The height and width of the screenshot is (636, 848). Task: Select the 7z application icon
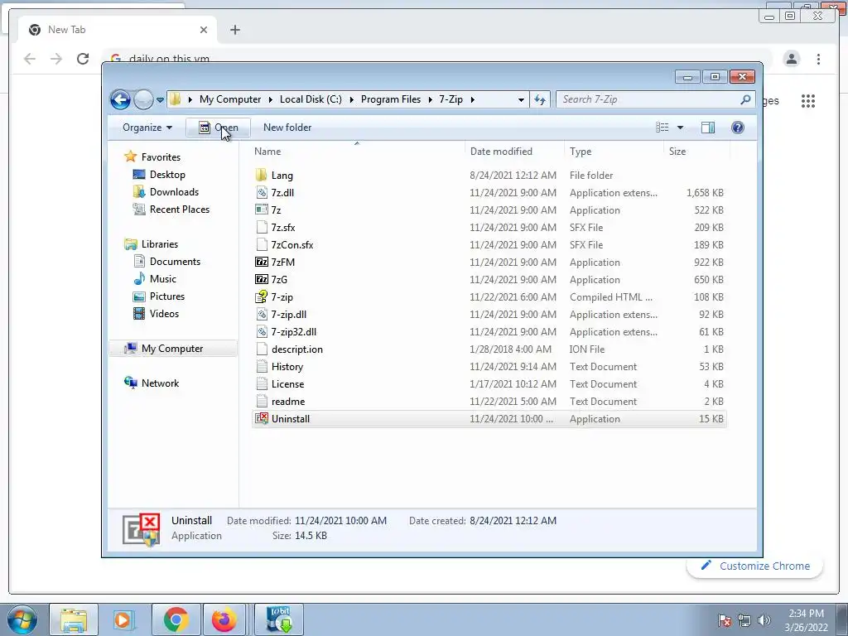[262, 210]
